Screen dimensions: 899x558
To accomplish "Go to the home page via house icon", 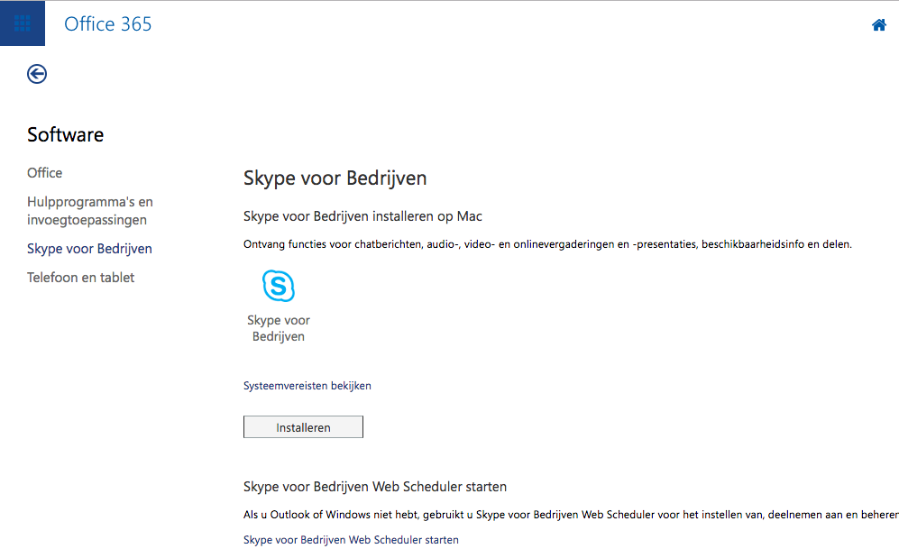I will [879, 24].
